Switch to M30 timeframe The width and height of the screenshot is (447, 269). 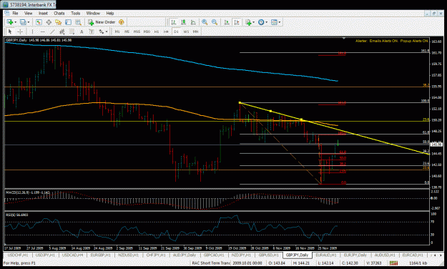click(147, 31)
